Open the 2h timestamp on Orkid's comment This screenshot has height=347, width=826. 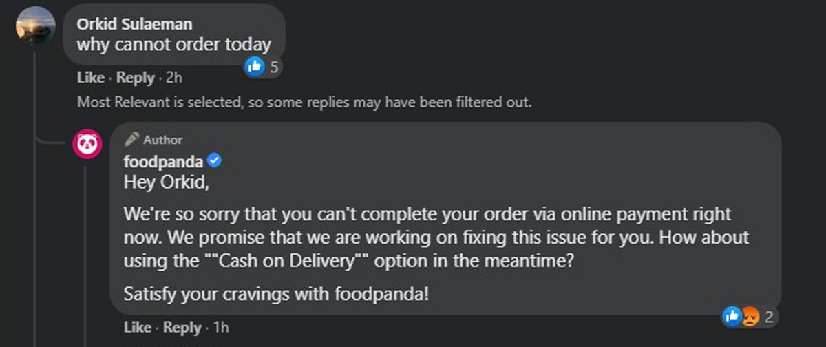pos(173,78)
